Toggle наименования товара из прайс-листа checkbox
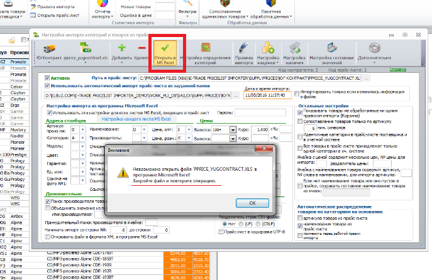This screenshot has height=280, width=432. tap(300, 226)
